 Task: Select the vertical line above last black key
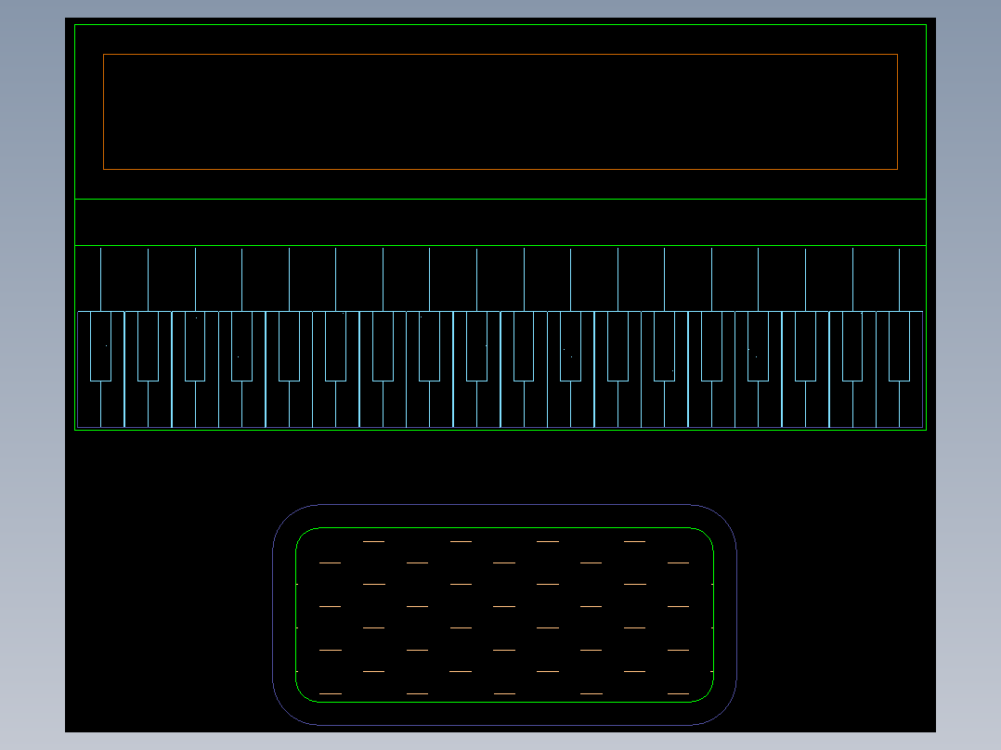[x=900, y=279]
